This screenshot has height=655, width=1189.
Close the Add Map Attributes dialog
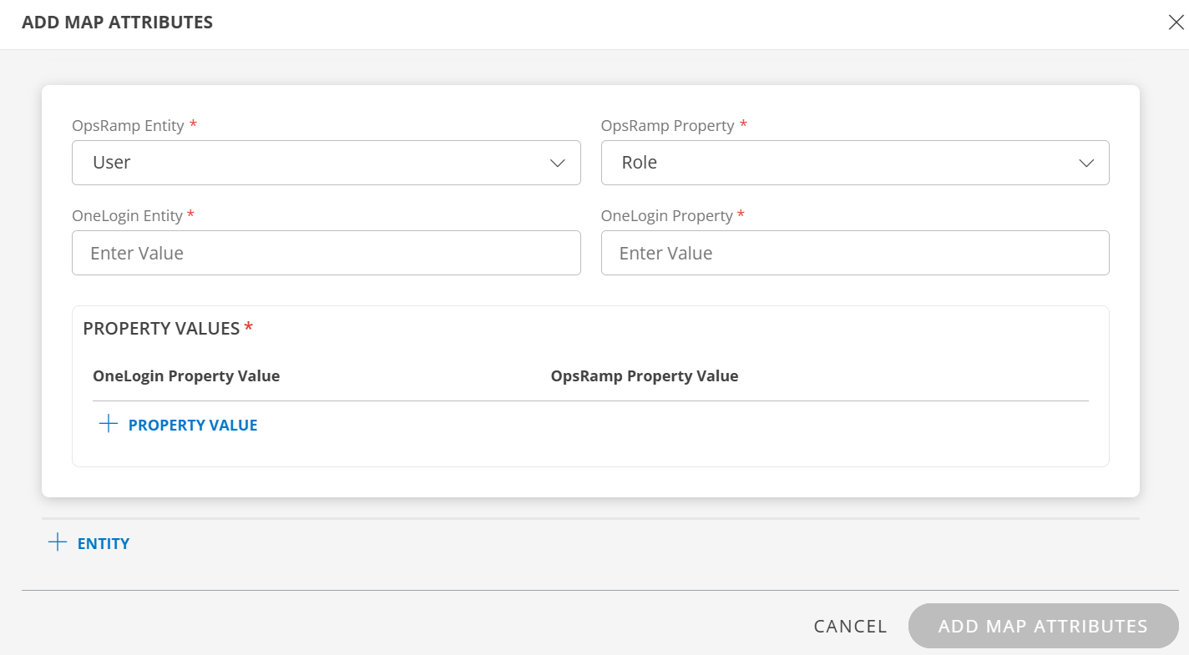coord(1176,23)
